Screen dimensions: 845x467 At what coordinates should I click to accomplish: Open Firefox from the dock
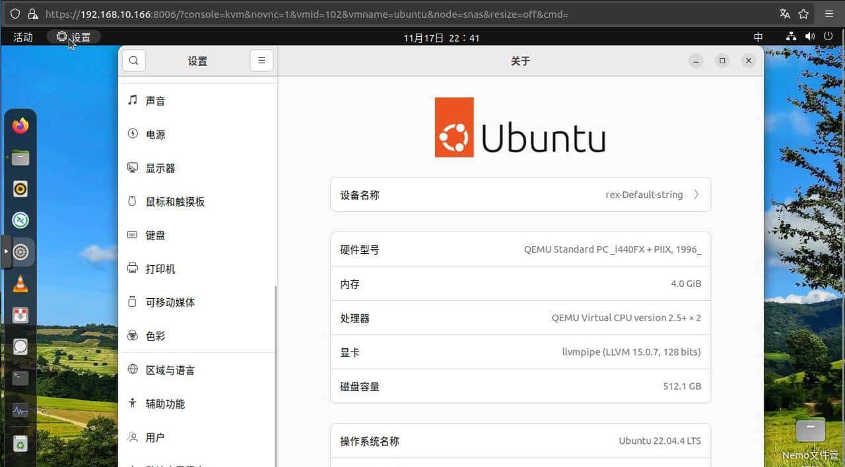pos(20,125)
